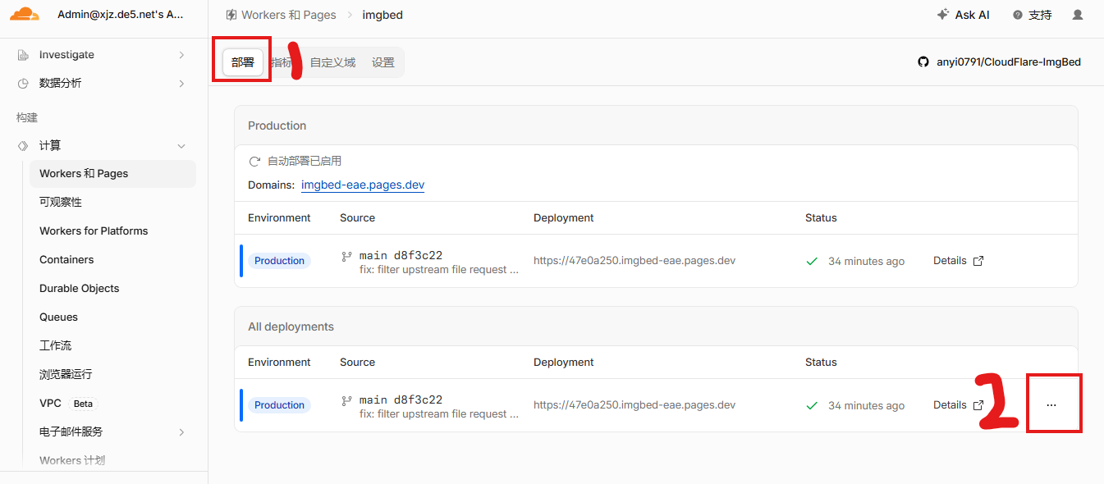Click external link icon in All deployments Details
The width and height of the screenshot is (1104, 484).
point(978,405)
